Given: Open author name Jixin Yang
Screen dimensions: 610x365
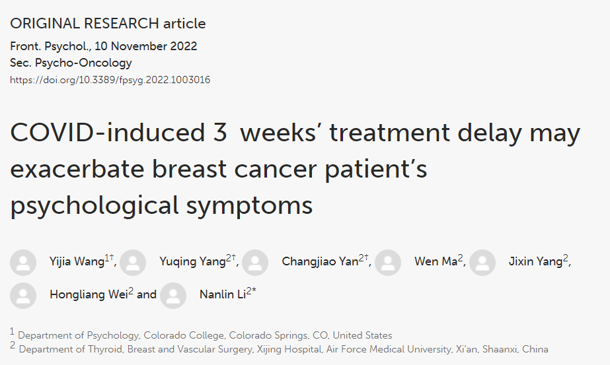Looking at the screenshot, I should [x=535, y=262].
